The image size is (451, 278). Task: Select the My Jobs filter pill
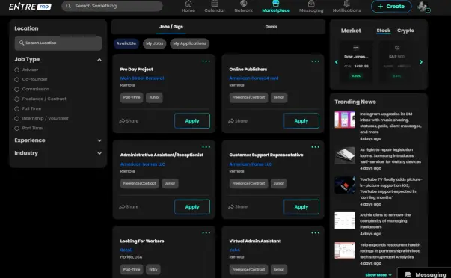tap(155, 43)
